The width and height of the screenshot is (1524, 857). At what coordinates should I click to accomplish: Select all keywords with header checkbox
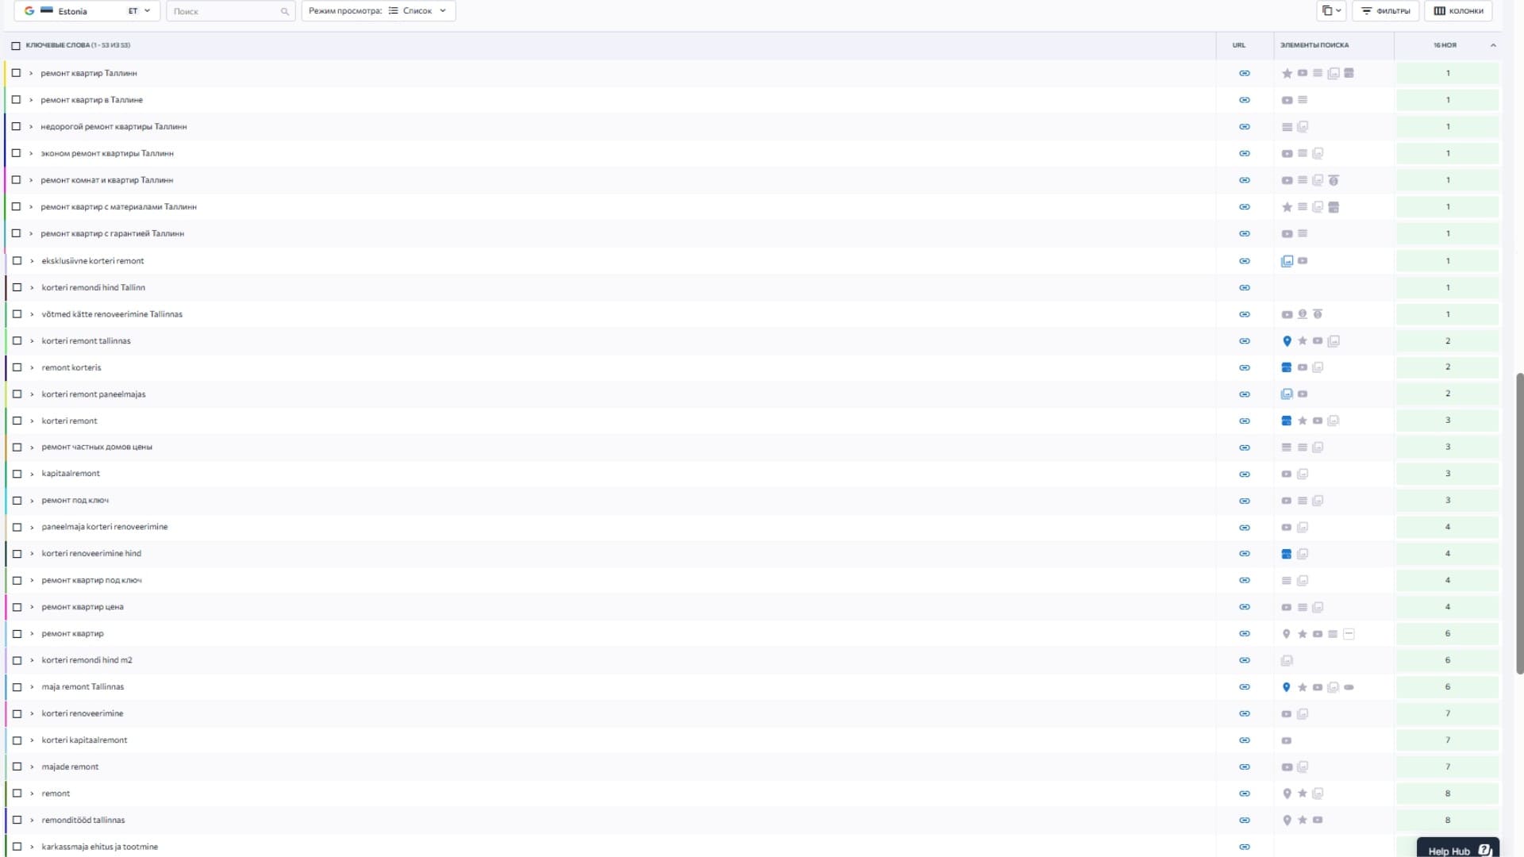pos(16,45)
